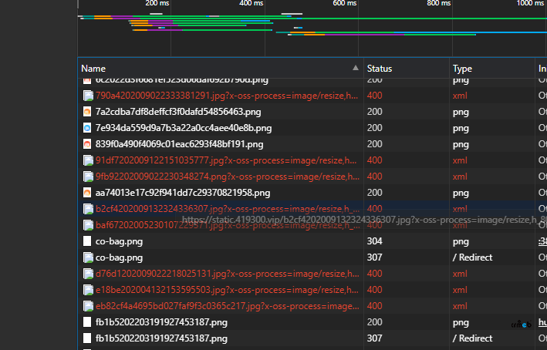The image size is (547, 350).
Task: Sort requests by the Status column header
Action: (407, 69)
